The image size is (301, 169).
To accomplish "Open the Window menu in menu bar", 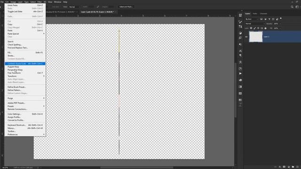I will 57,2.
